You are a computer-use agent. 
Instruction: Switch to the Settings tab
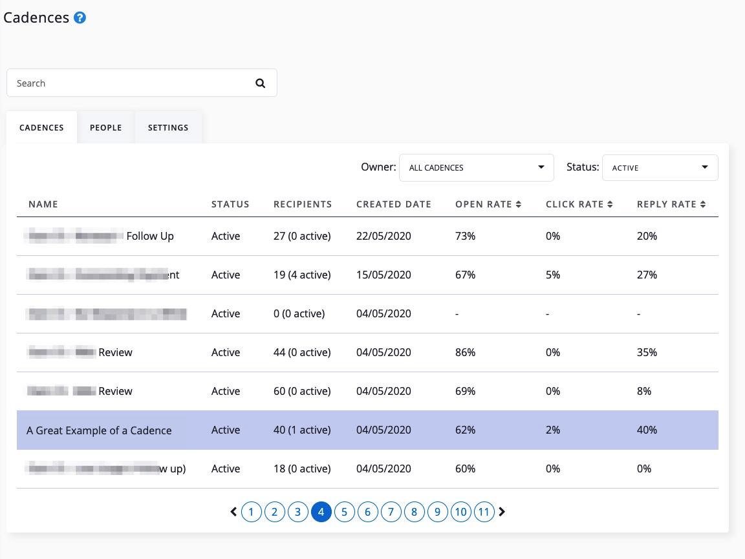(x=168, y=128)
